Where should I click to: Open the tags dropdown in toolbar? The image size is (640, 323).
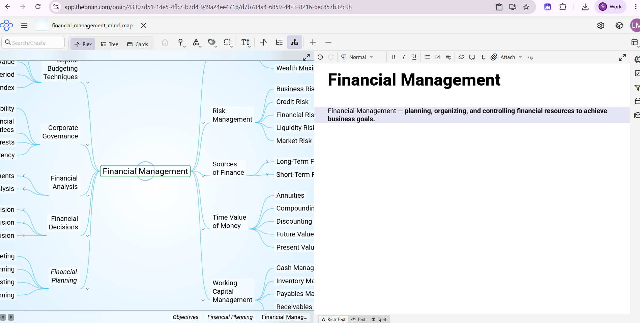(x=212, y=43)
